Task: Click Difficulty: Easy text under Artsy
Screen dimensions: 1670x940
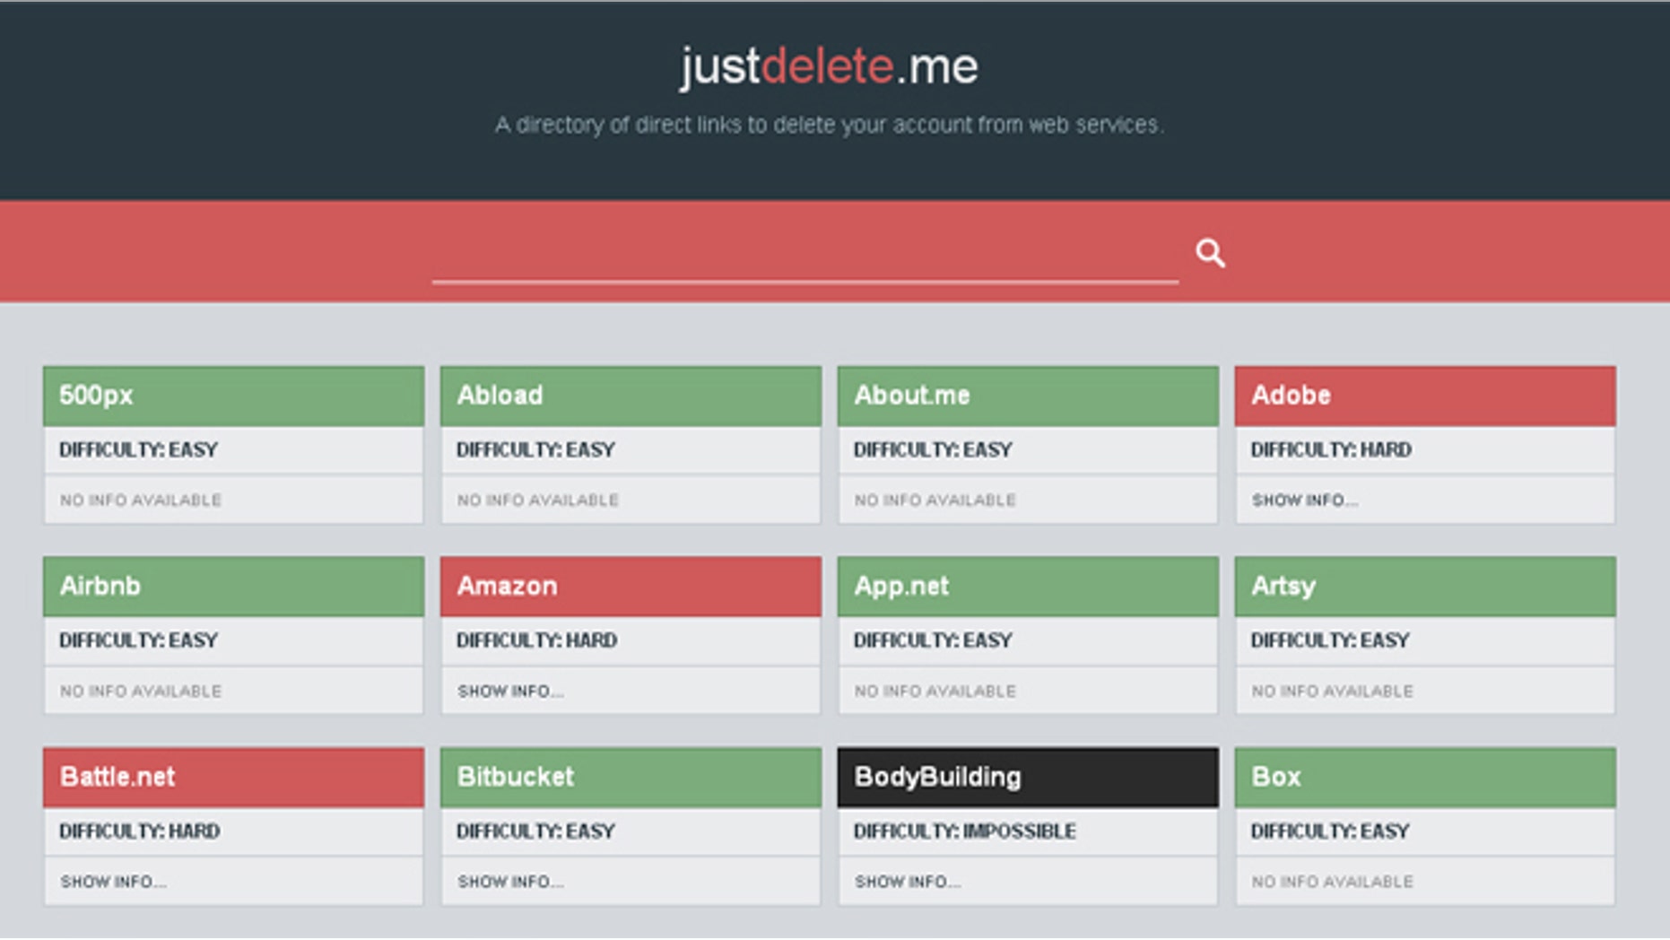Action: pos(1330,641)
